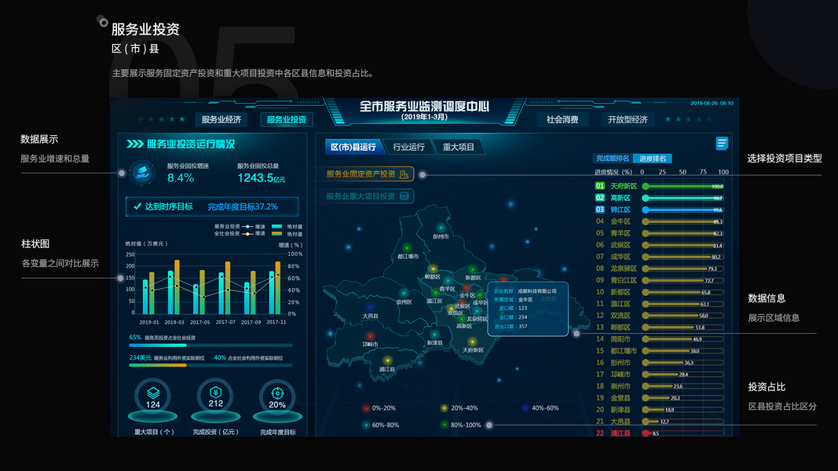Click the target icon above 20%
838x471 pixels.
[277, 393]
